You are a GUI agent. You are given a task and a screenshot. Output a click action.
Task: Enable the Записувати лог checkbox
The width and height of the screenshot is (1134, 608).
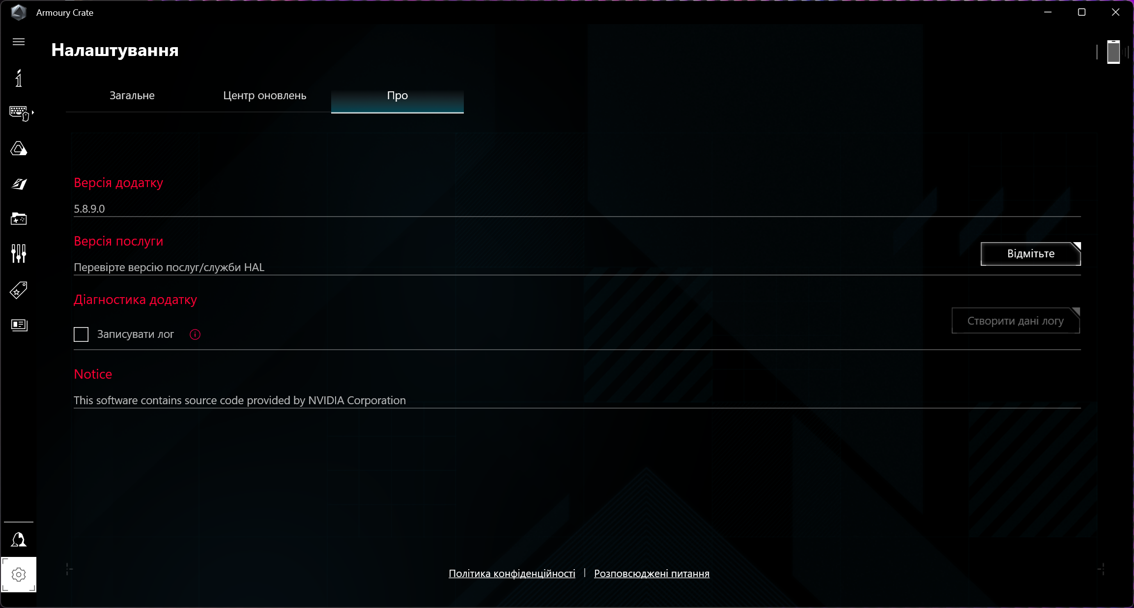pyautogui.click(x=81, y=334)
